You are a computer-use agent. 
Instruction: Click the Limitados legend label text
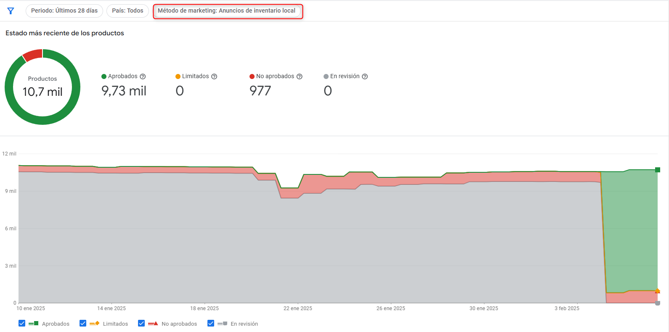(x=115, y=324)
